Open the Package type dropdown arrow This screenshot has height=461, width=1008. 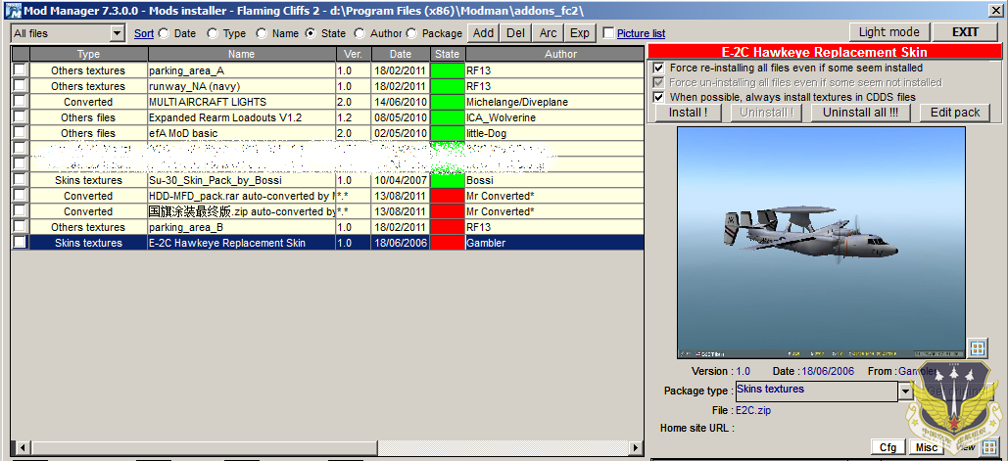click(x=905, y=391)
